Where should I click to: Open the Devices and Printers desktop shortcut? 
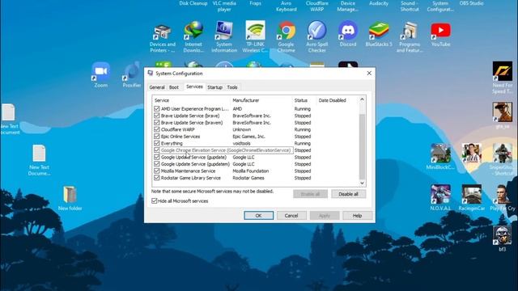[162, 38]
